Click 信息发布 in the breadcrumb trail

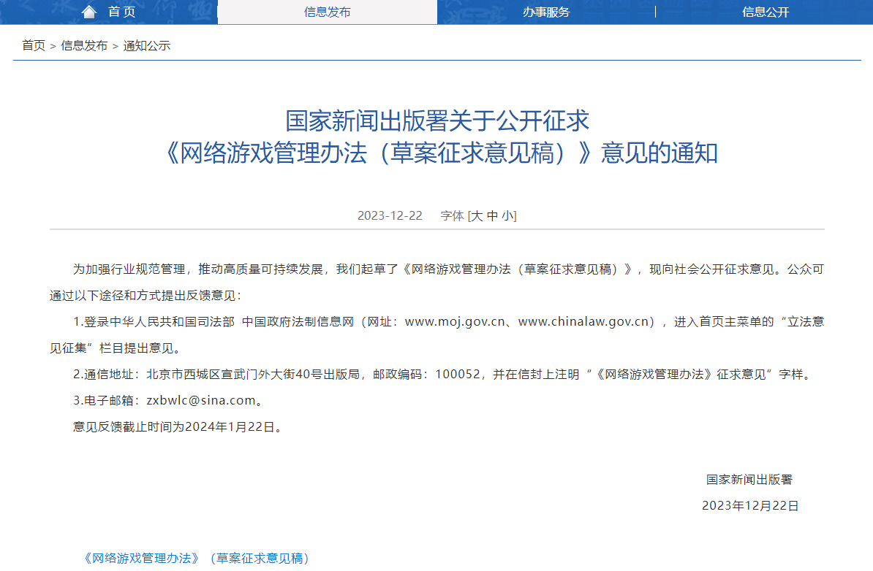pyautogui.click(x=84, y=45)
